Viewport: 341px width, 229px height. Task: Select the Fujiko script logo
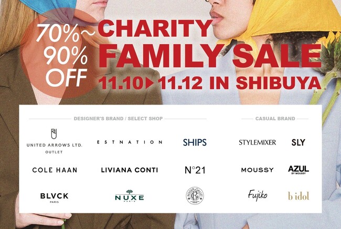(257, 195)
